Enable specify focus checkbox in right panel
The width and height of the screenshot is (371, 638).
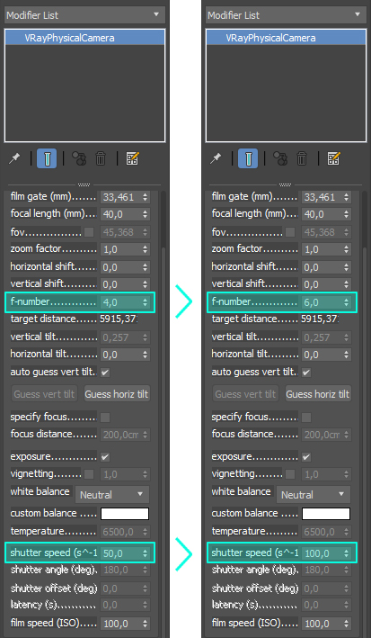pos(306,417)
